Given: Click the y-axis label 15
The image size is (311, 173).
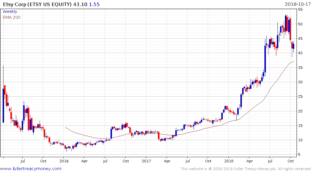Looking at the screenshot, I should click(300, 125).
